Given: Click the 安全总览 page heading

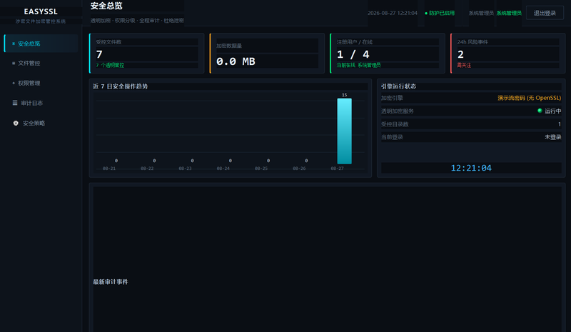Looking at the screenshot, I should 106,6.
